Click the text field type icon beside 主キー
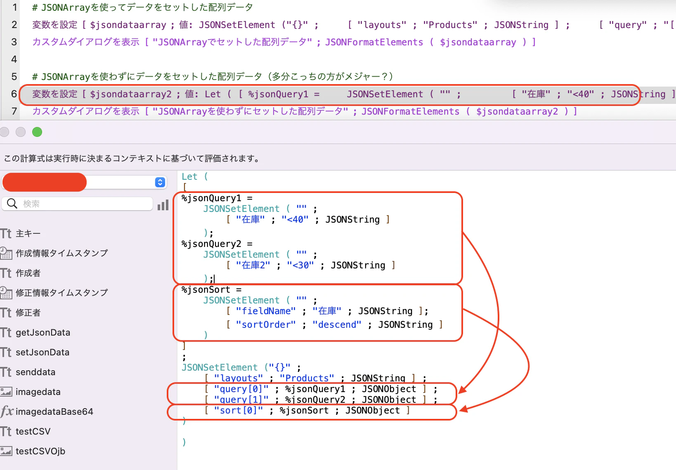The image size is (676, 470). pos(6,234)
